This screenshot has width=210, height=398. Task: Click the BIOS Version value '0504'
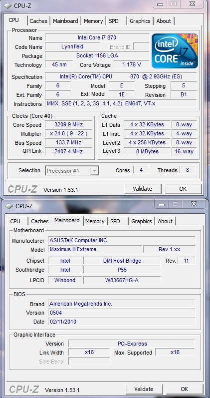pos(122,313)
